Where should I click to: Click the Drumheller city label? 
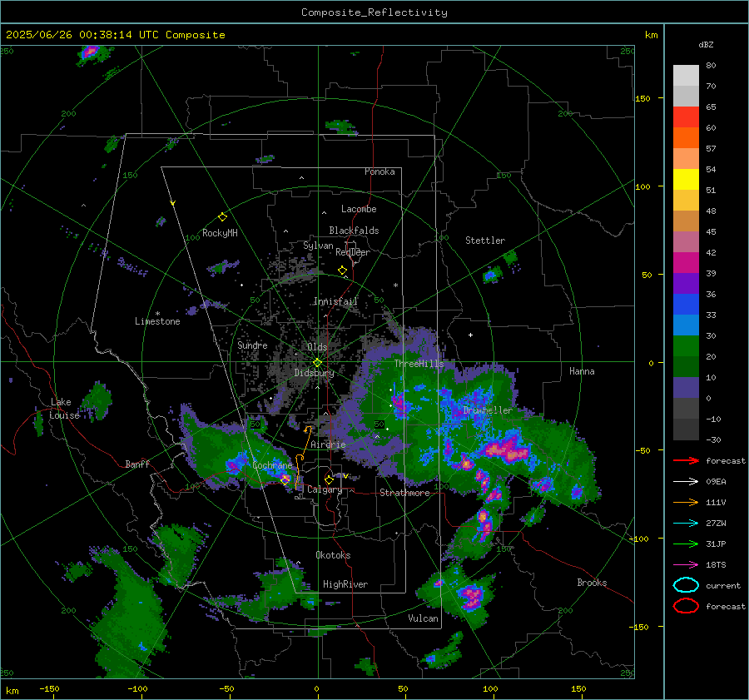coord(488,410)
